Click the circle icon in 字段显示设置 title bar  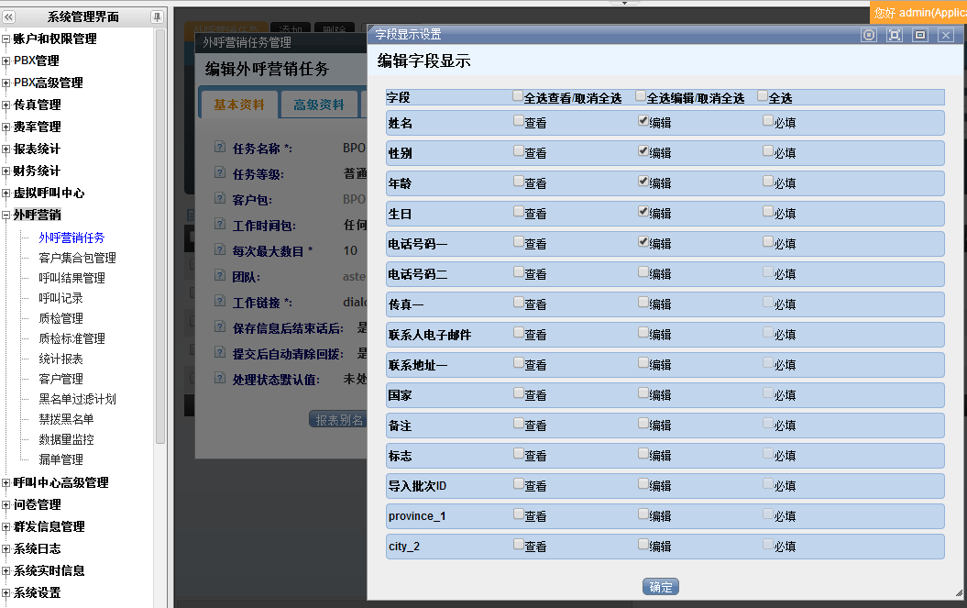pos(869,35)
